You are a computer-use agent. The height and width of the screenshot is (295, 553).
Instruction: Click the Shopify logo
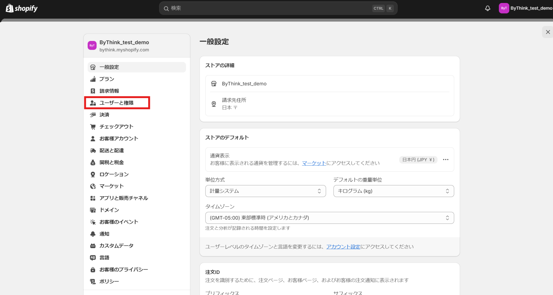click(22, 8)
